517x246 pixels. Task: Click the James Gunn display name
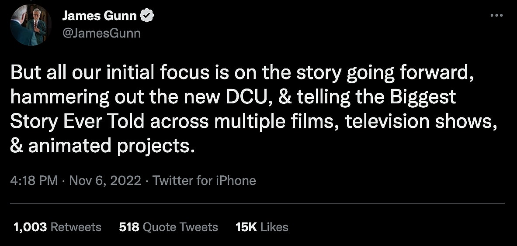tap(100, 17)
